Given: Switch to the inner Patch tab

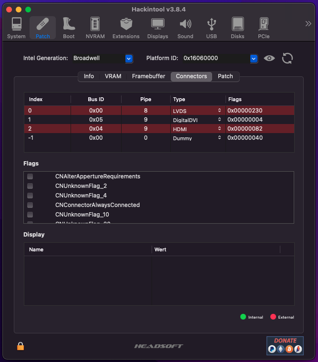Looking at the screenshot, I should 226,76.
